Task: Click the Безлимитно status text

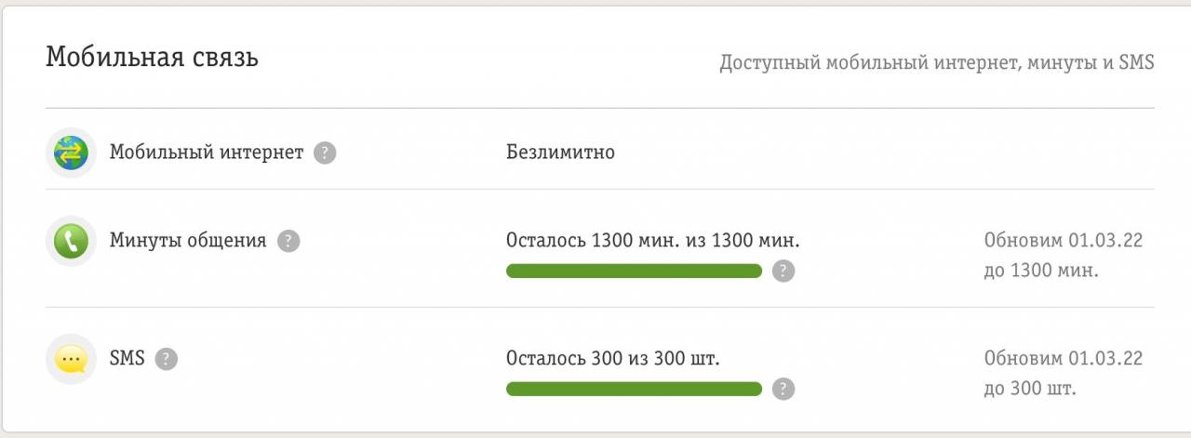Action: tap(560, 152)
